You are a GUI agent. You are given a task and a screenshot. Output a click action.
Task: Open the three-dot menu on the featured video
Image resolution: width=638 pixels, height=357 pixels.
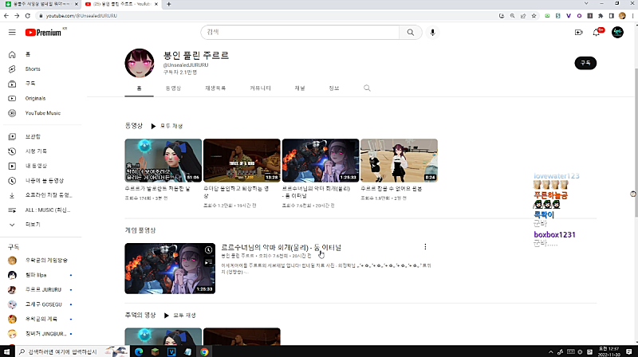pyautogui.click(x=425, y=247)
